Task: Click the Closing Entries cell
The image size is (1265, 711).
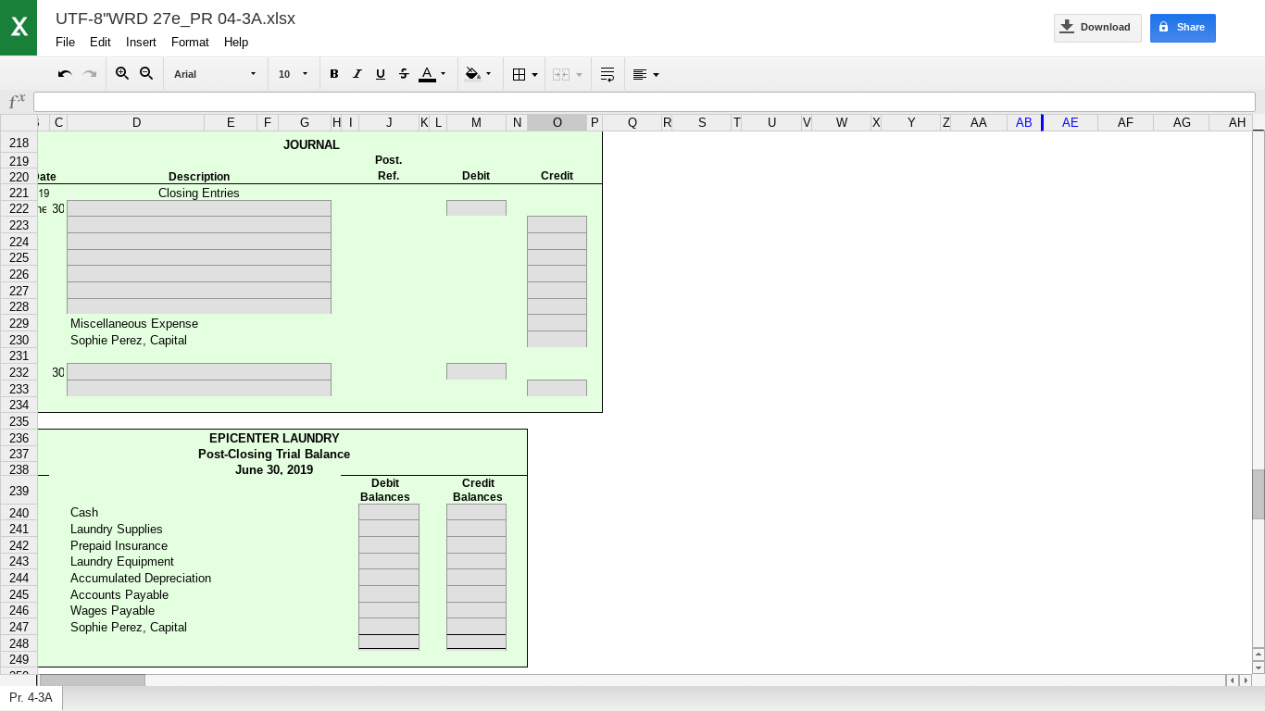Action: click(x=199, y=193)
